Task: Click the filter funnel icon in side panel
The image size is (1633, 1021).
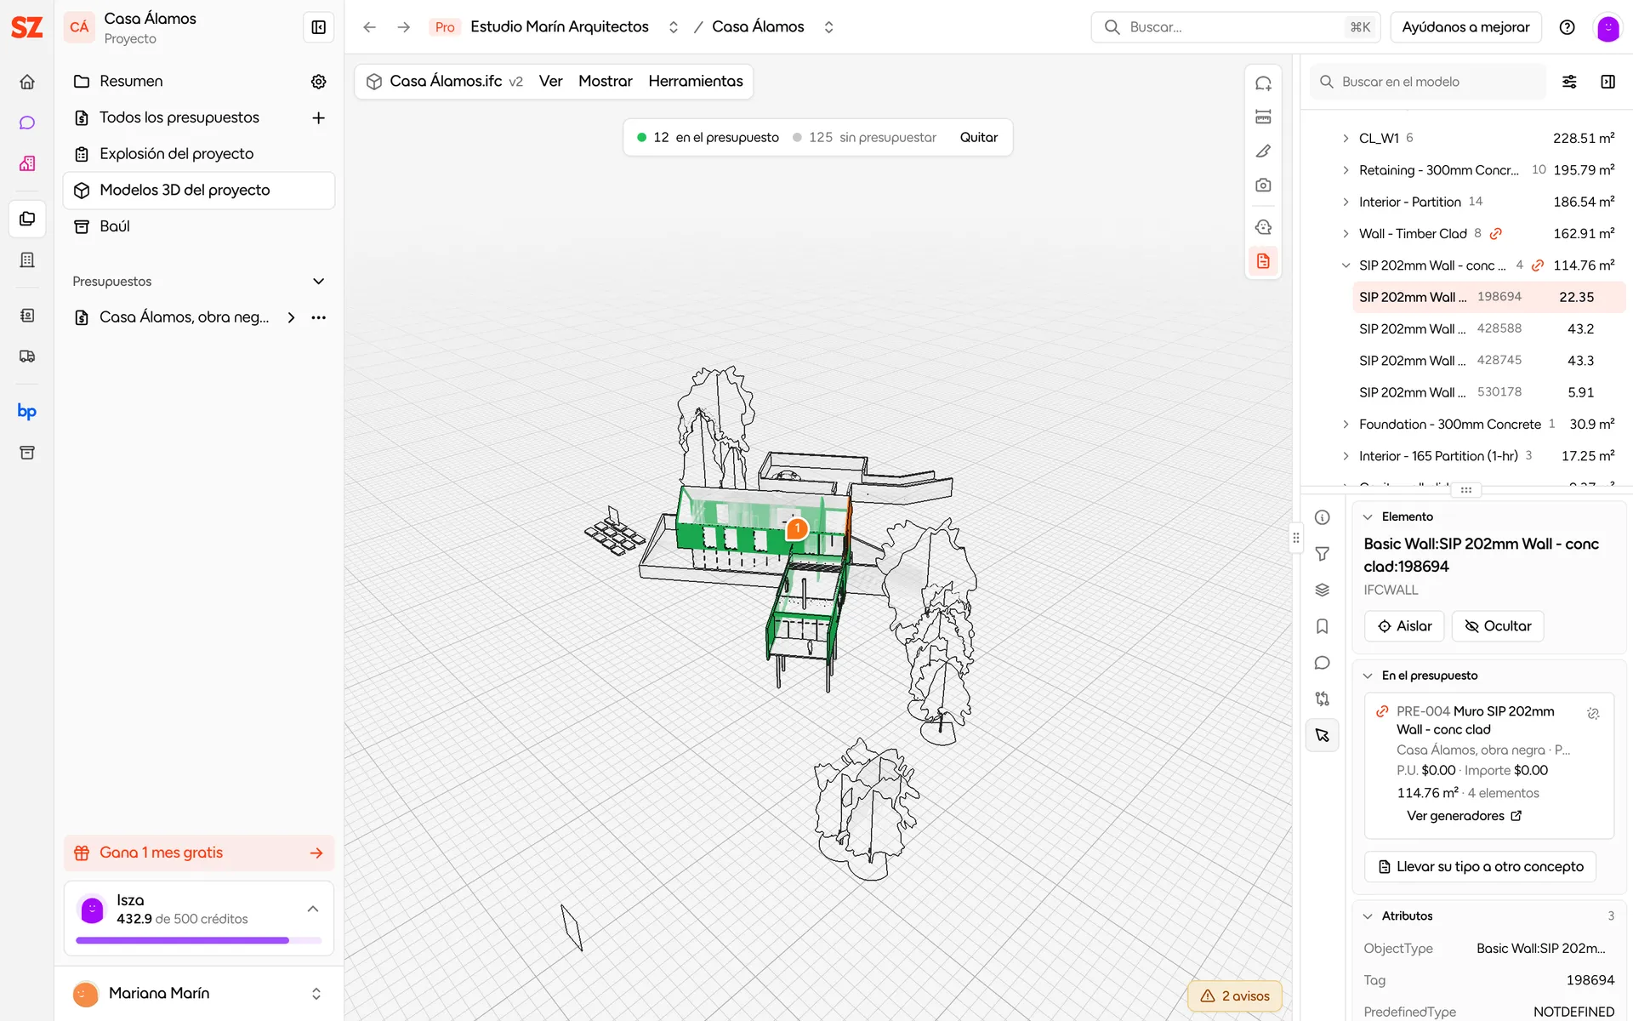Action: tap(1322, 554)
